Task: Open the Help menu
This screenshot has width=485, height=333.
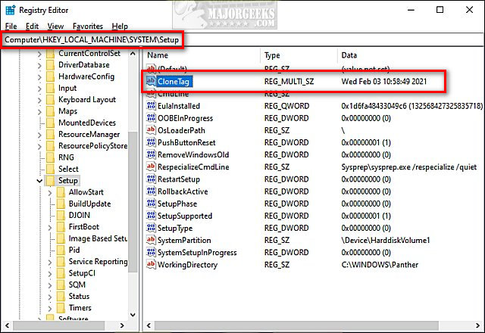Action: click(120, 26)
